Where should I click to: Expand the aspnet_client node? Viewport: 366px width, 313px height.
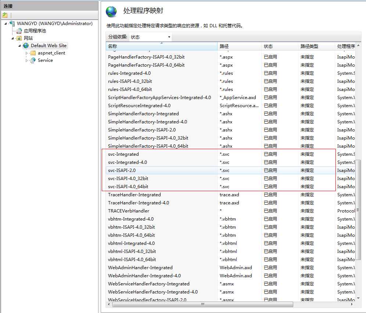pos(26,53)
